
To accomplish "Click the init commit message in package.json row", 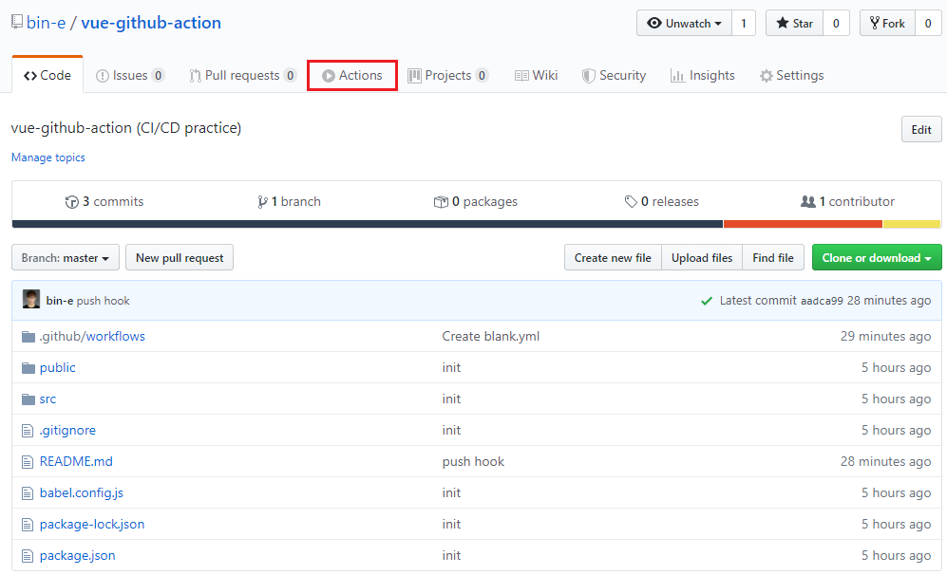I will click(452, 556).
